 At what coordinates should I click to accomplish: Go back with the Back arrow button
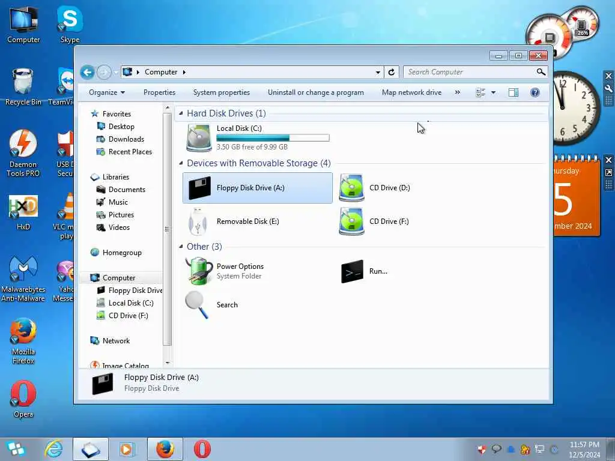tap(88, 72)
